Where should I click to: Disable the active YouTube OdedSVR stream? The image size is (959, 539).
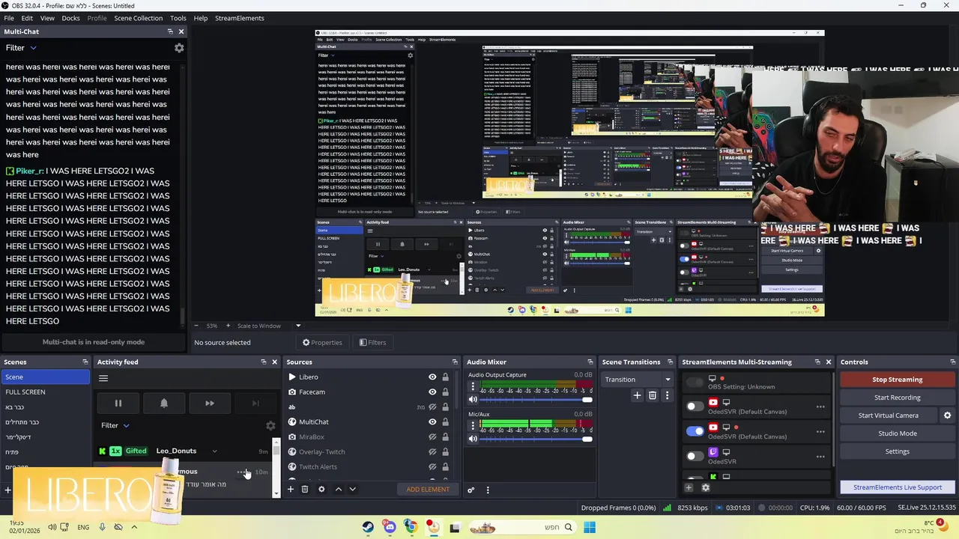(x=695, y=431)
